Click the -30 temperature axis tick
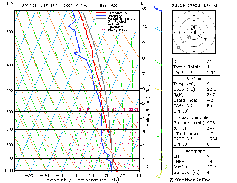The width and height of the screenshot is (237, 183). 29,175
